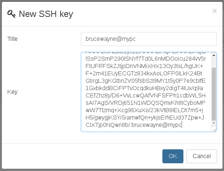Click the scrollbar down arrow in Key box
The image size is (224, 171).
[x=214, y=123]
